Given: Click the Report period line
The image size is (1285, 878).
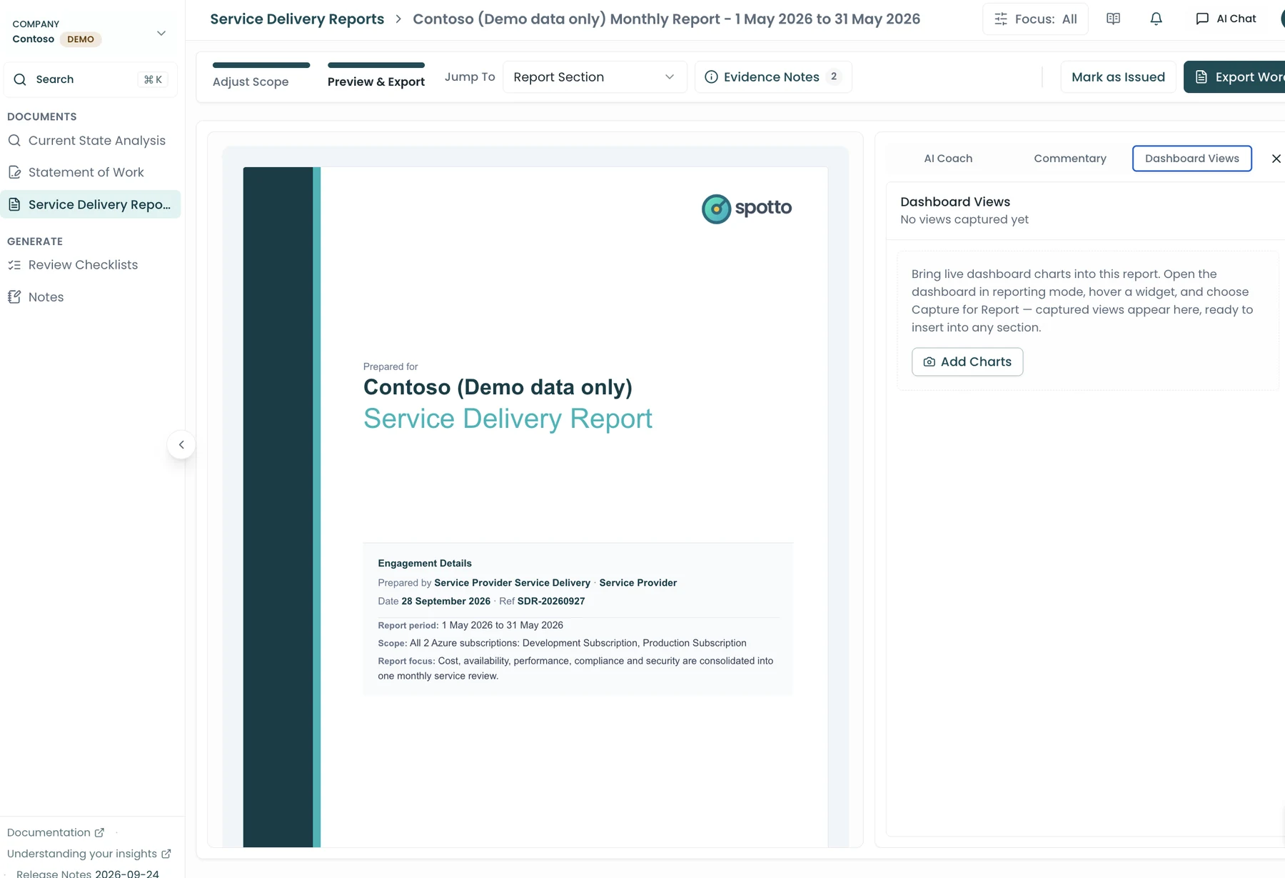Looking at the screenshot, I should pyautogui.click(x=470, y=626).
